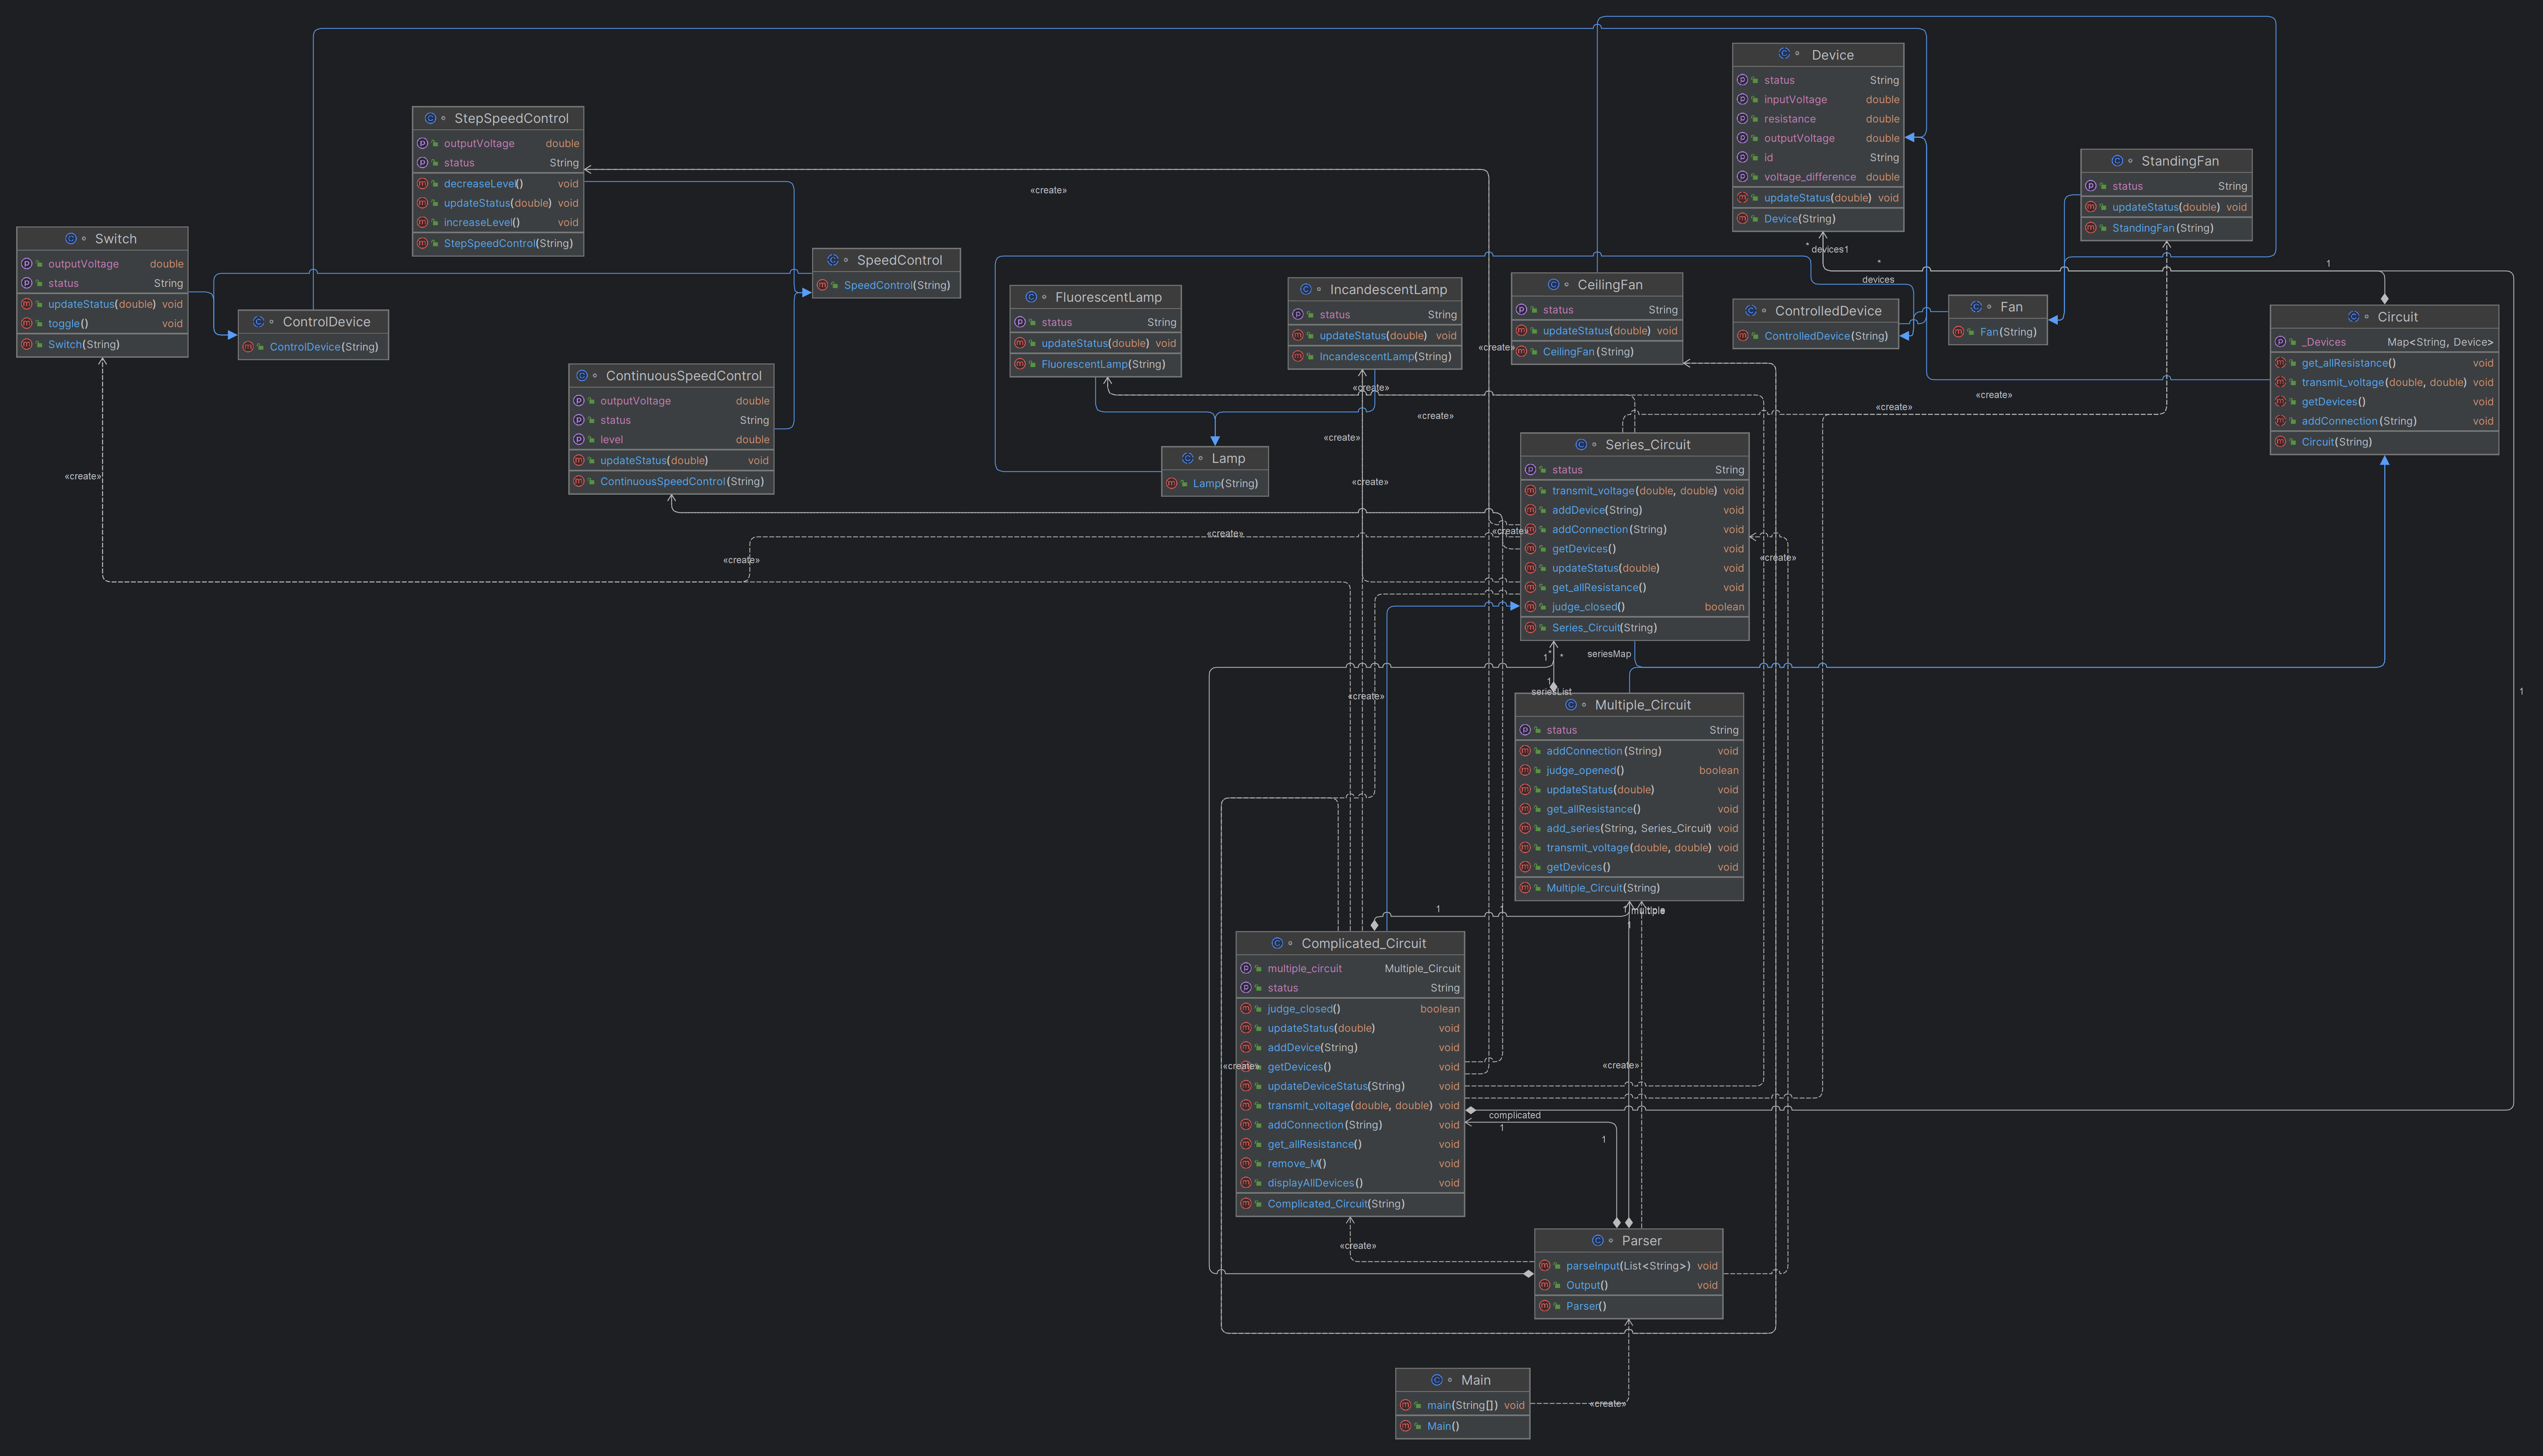This screenshot has height=1456, width=2543.
Task: Select Switch(String) constructor row
Action: [x=102, y=345]
